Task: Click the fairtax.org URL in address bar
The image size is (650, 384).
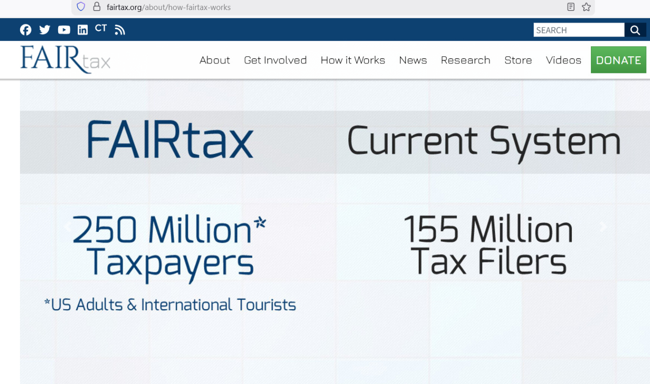Action: point(169,7)
